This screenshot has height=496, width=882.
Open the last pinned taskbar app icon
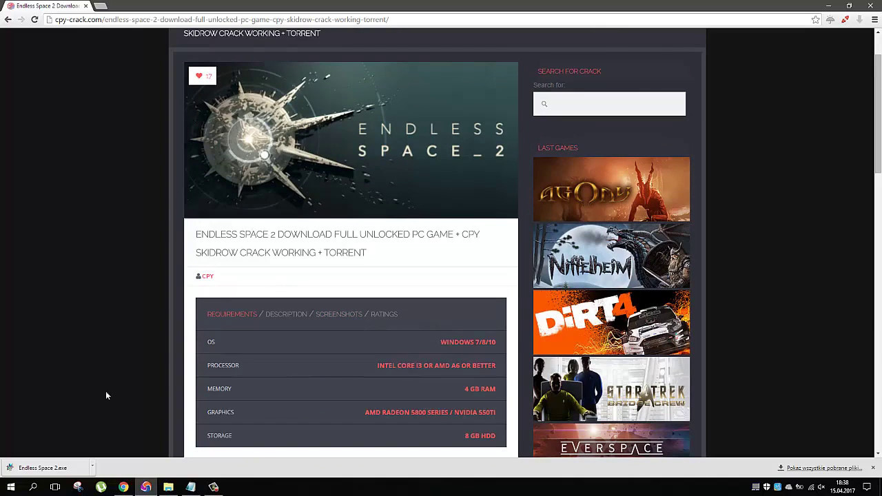(214, 487)
